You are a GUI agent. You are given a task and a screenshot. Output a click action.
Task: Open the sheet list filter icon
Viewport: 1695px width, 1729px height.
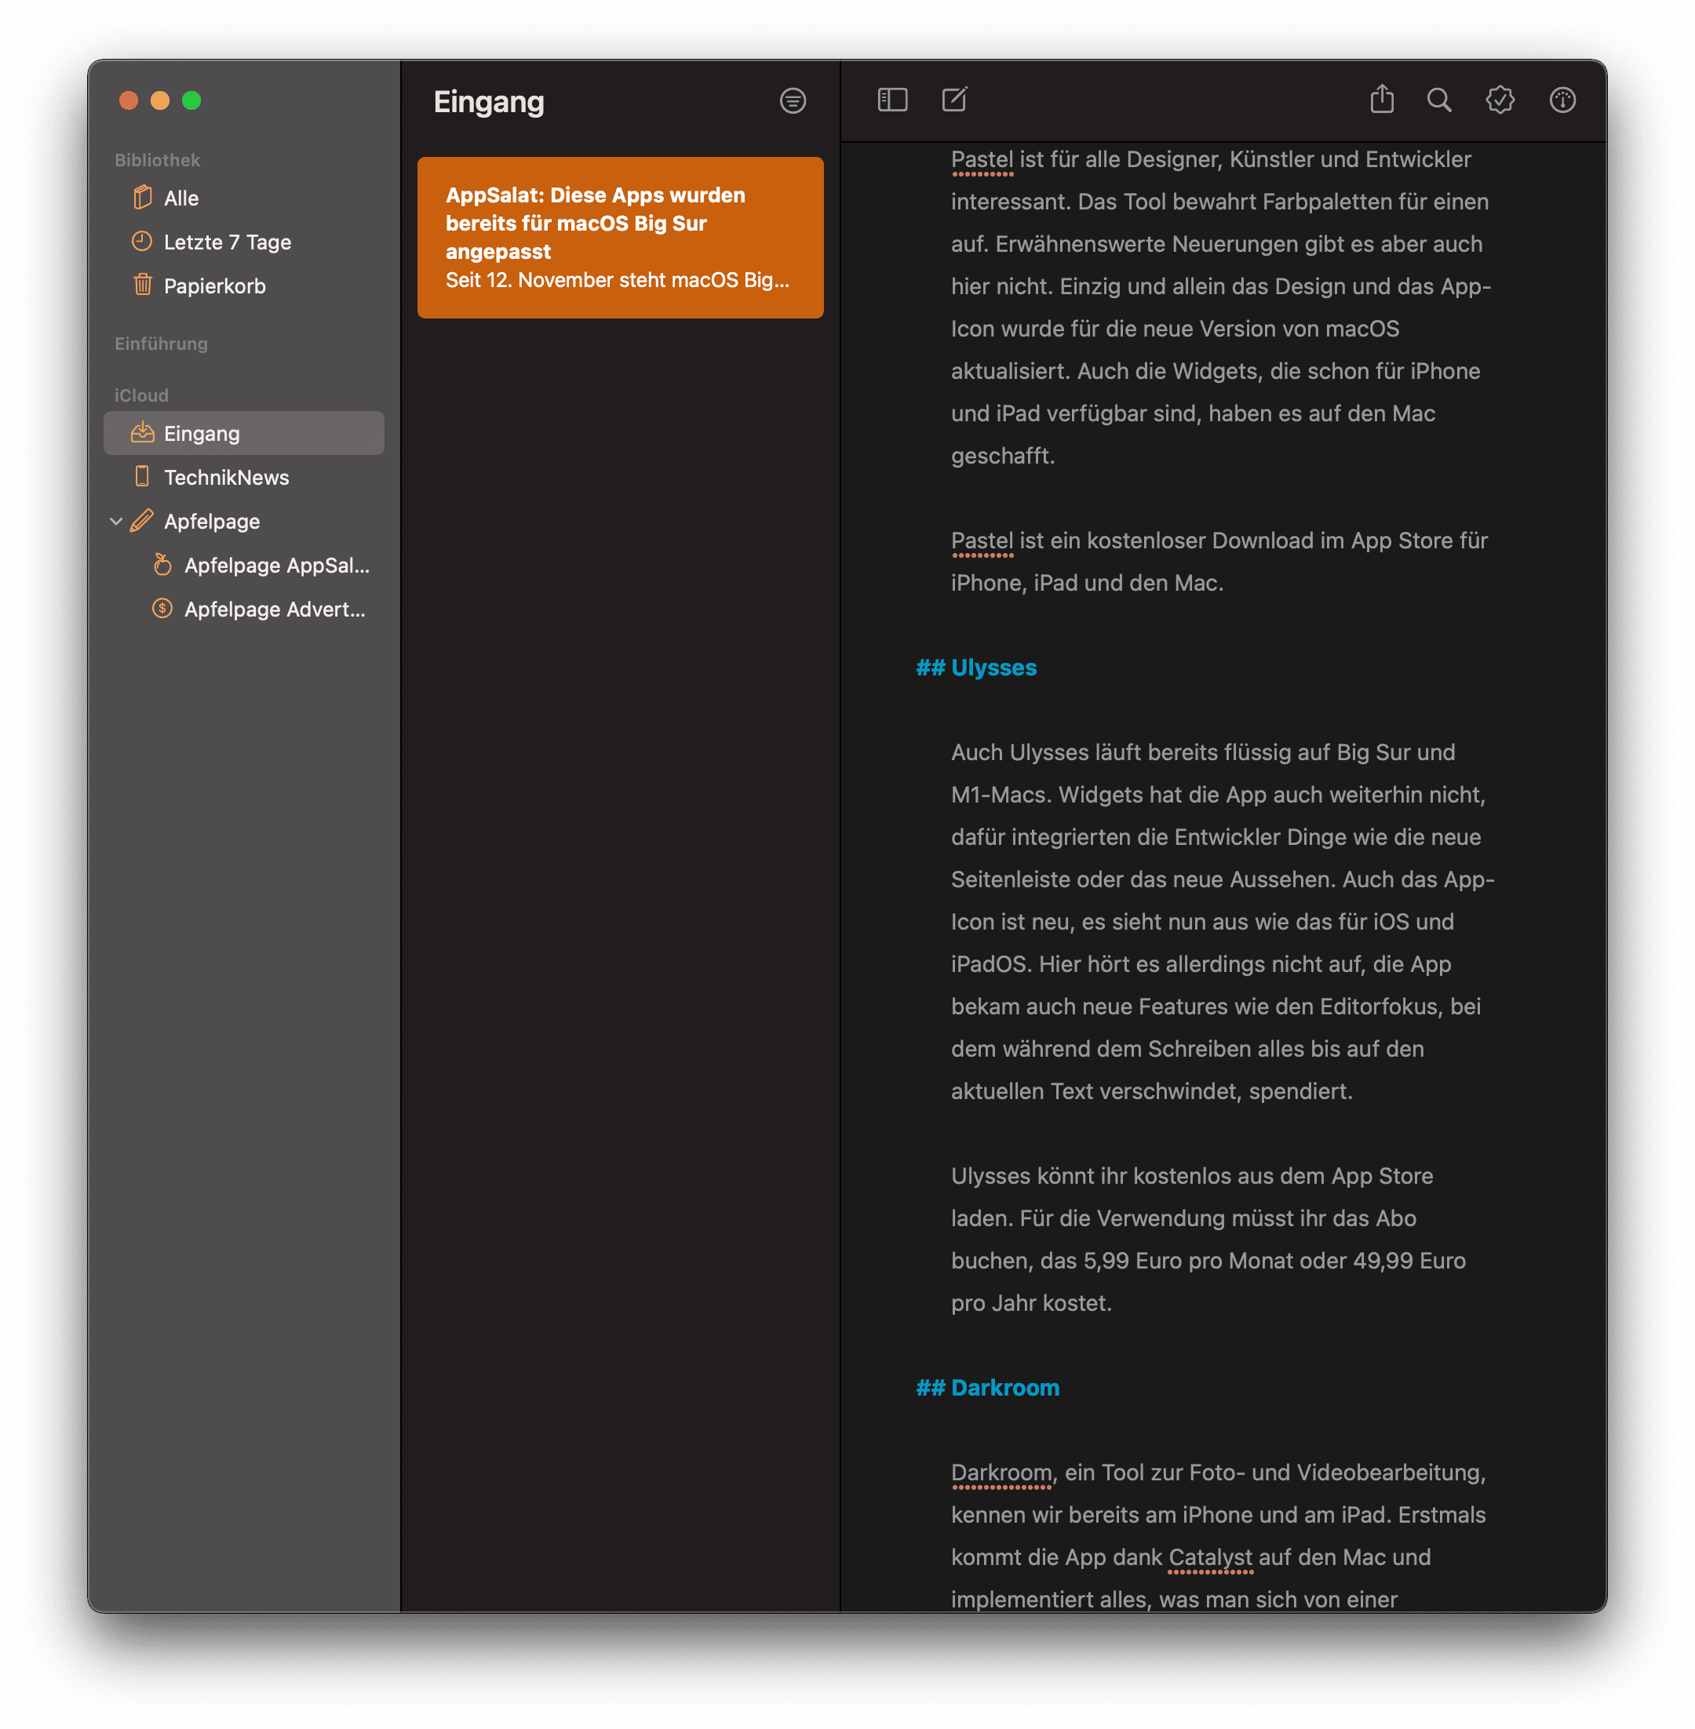[x=793, y=100]
